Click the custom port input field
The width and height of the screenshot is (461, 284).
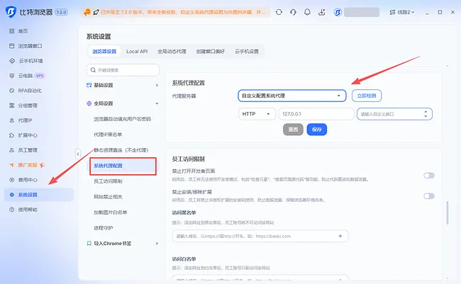[x=394, y=114]
